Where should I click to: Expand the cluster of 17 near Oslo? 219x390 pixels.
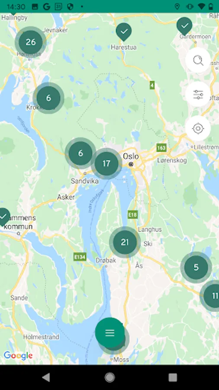pyautogui.click(x=106, y=163)
